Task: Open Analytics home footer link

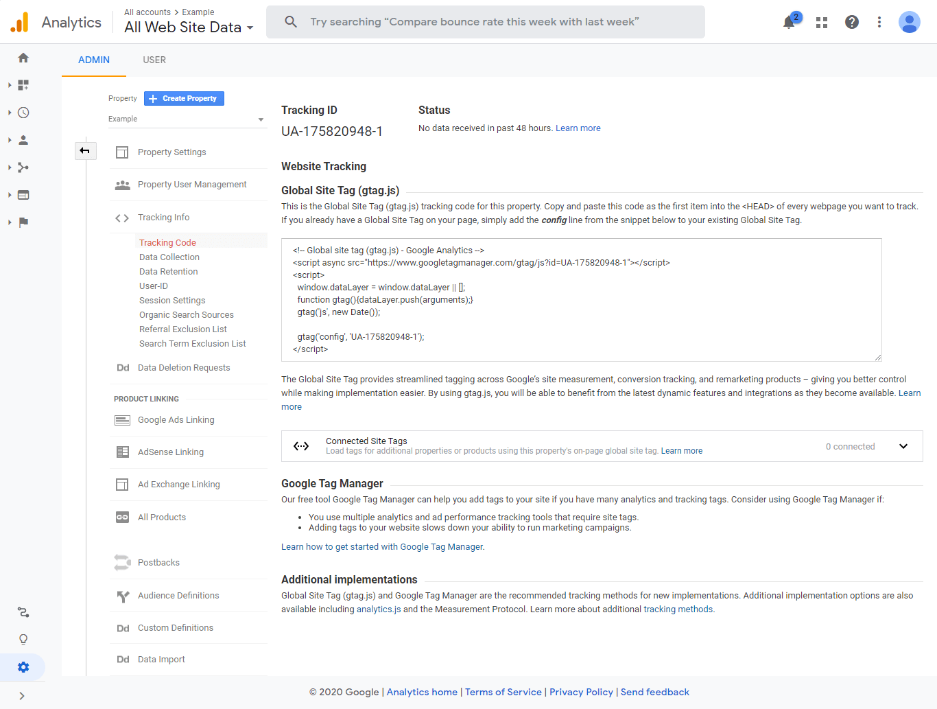Action: coord(422,692)
